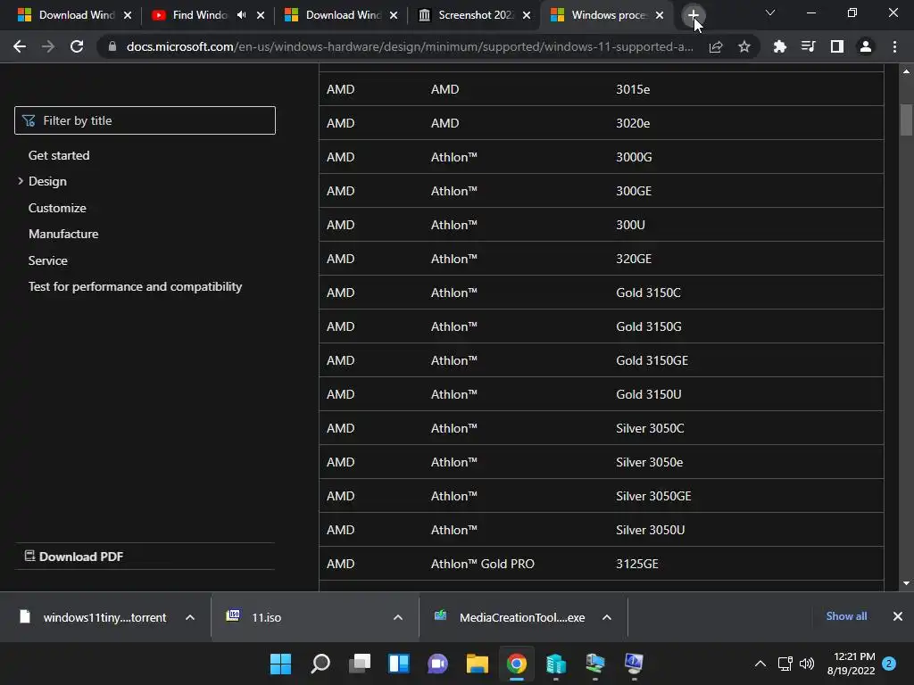
Task: Reload the current page
Action: 77,46
